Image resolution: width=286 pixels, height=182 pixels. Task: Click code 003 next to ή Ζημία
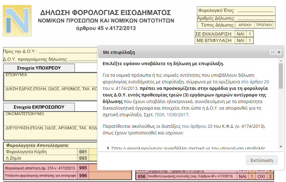coord(83,158)
